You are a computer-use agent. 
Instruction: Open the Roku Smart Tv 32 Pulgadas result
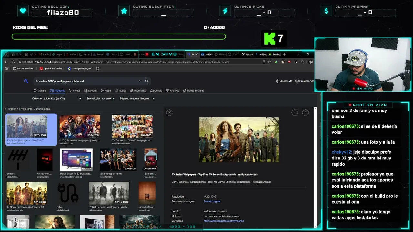point(76,160)
